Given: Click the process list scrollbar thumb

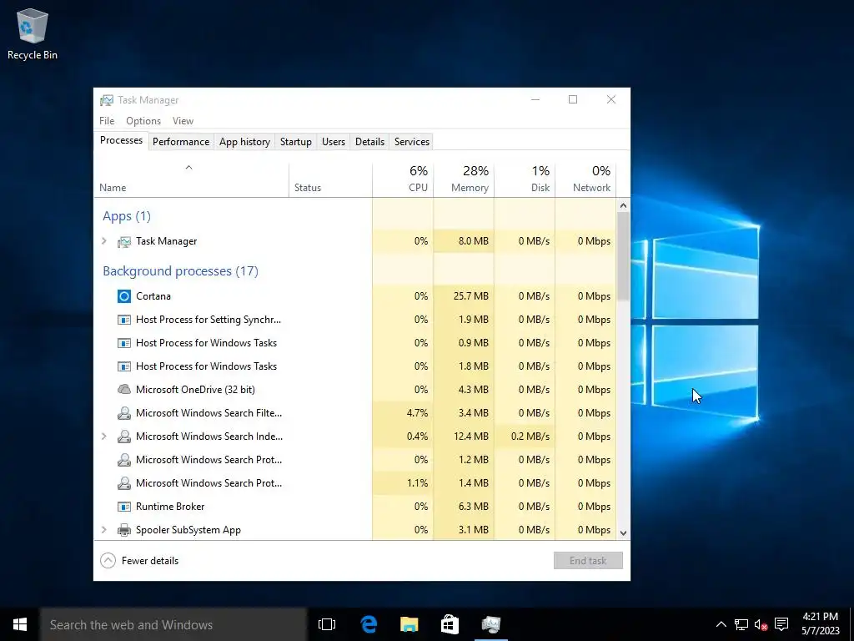Looking at the screenshot, I should [624, 256].
